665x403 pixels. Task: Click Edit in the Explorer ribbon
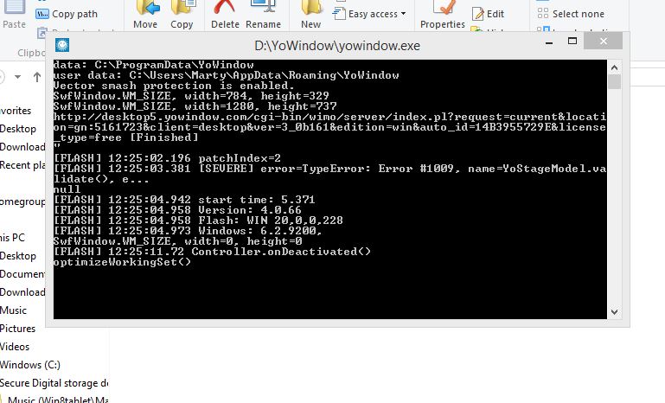click(489, 14)
